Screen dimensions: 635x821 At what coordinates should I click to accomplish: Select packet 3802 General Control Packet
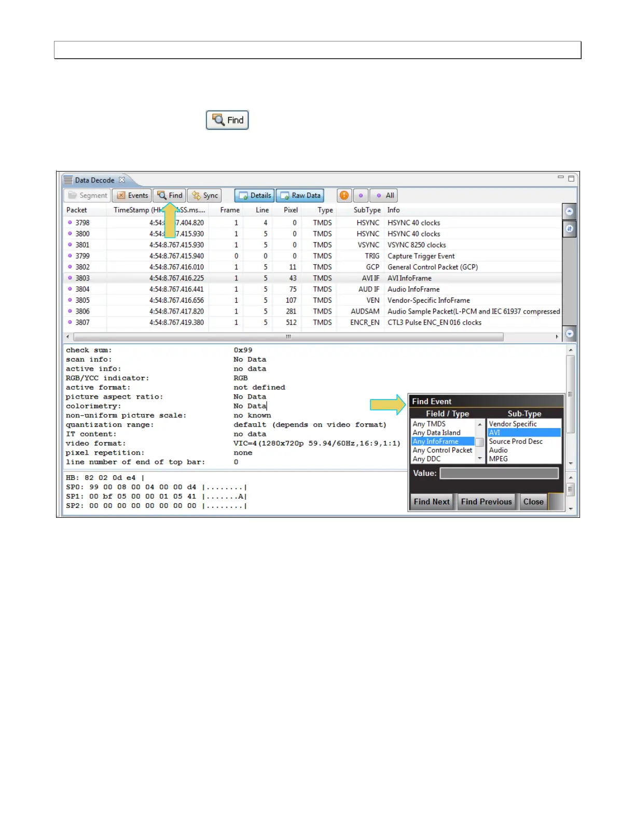point(313,267)
